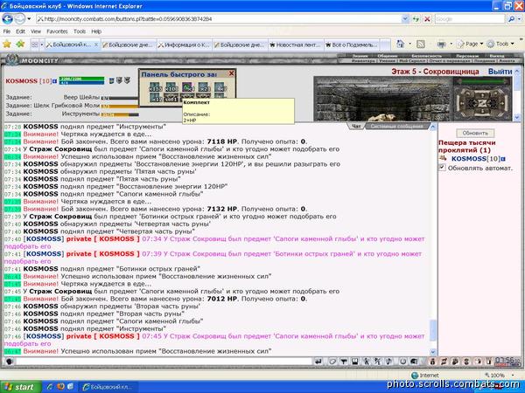The image size is (525, 393).
Task: Click the Refresh button beside the address bar
Action: (x=416, y=19)
